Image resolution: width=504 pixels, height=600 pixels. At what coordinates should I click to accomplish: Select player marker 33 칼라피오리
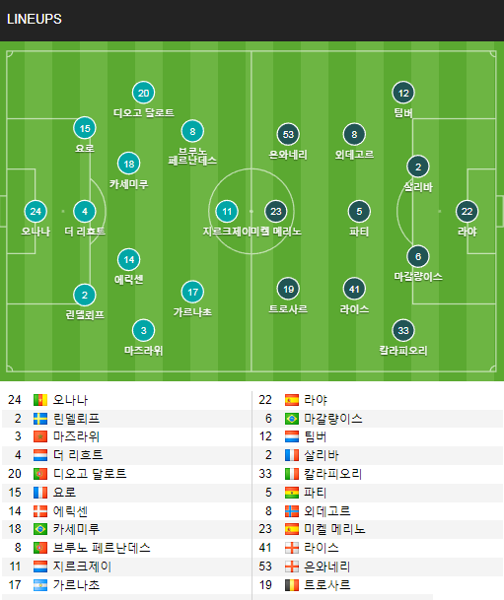[x=403, y=330]
